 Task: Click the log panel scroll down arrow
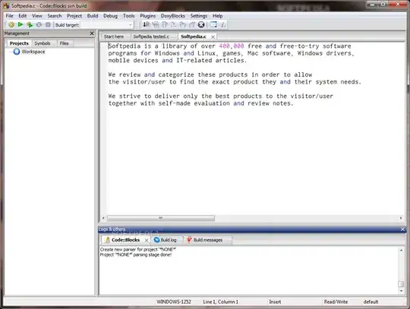[x=401, y=291]
